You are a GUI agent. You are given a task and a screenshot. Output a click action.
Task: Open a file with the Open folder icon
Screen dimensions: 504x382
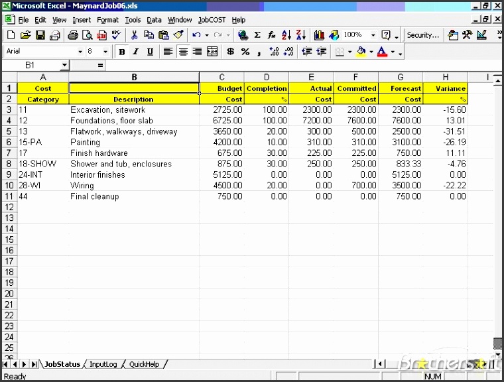[25, 35]
